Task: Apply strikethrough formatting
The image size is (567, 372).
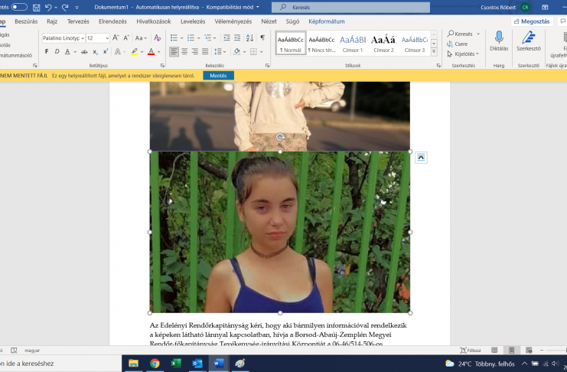Action: pos(84,52)
